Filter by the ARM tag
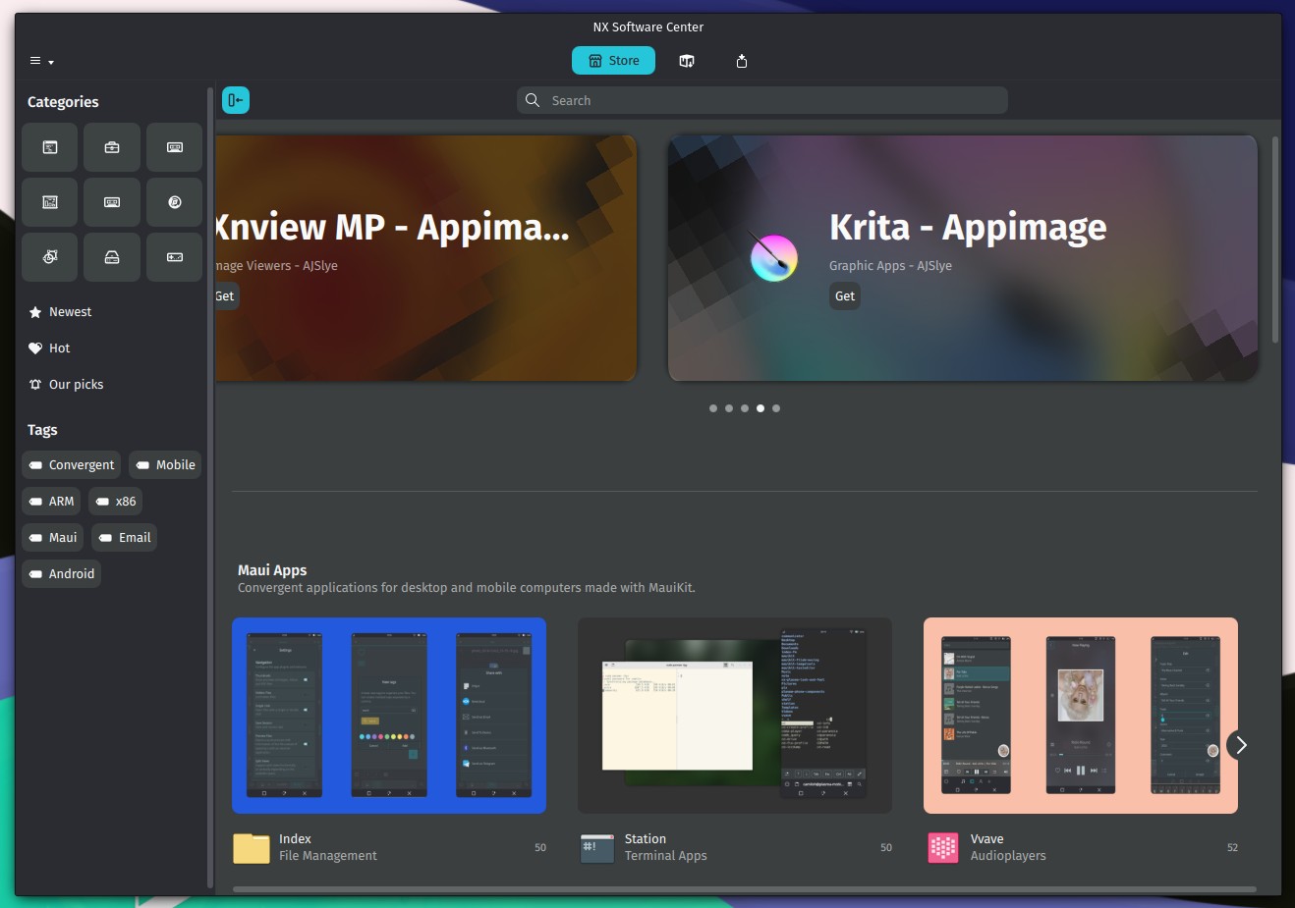The image size is (1295, 908). point(51,502)
